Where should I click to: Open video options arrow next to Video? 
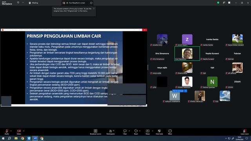point(24,131)
